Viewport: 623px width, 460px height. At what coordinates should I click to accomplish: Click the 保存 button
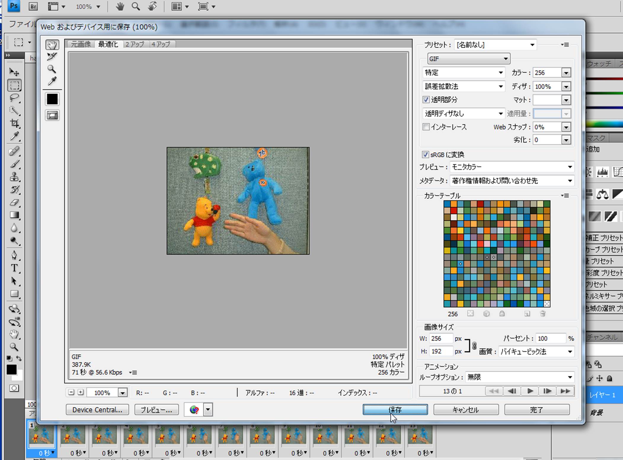pyautogui.click(x=395, y=410)
